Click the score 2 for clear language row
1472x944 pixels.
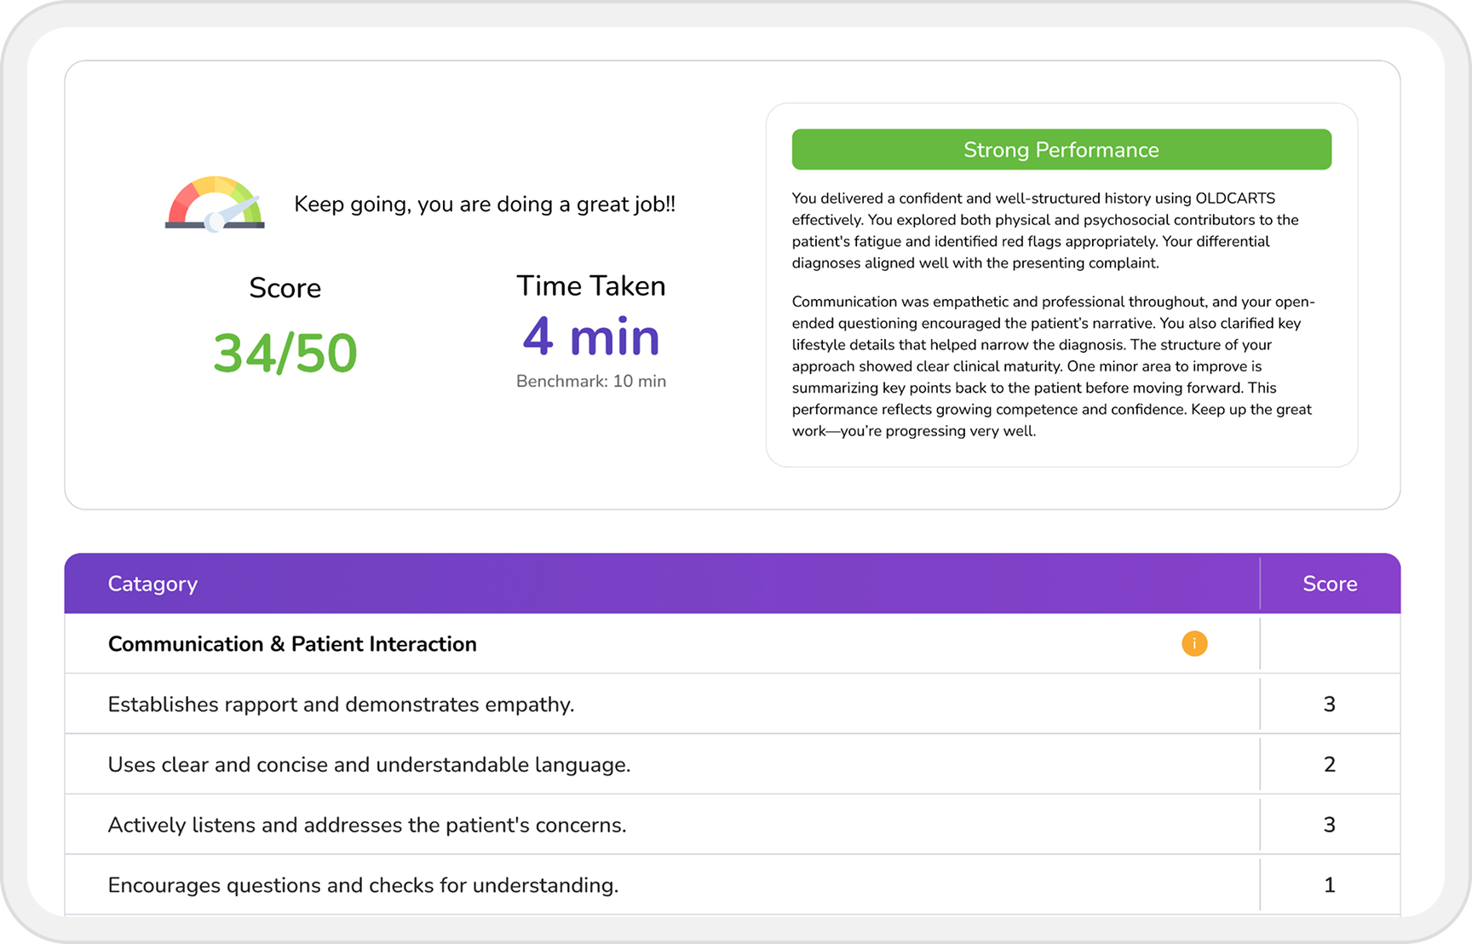(1330, 764)
